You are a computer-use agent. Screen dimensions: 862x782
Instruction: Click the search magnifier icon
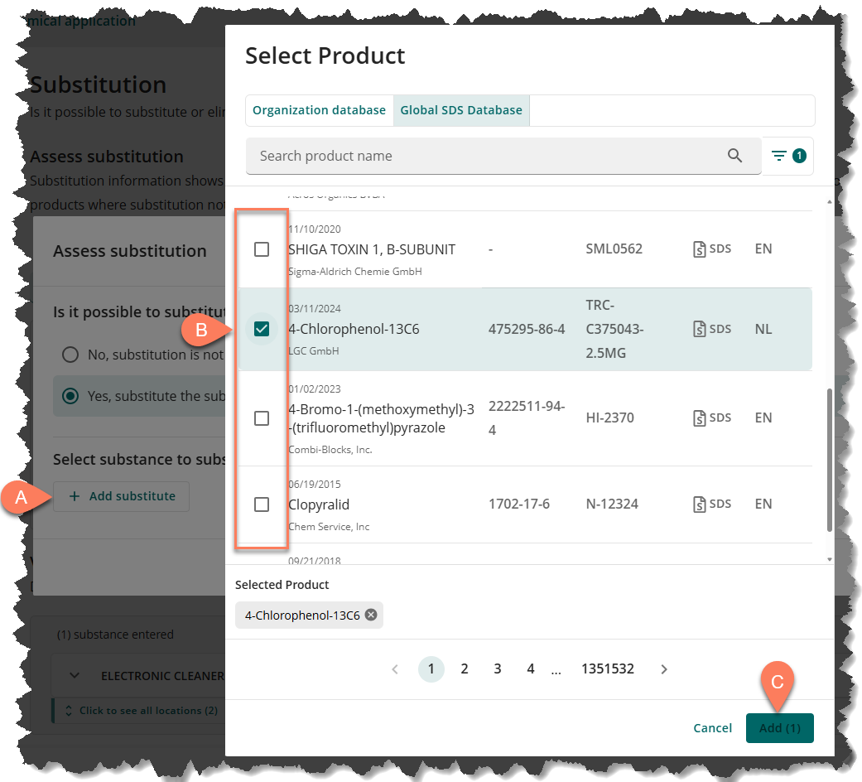734,156
